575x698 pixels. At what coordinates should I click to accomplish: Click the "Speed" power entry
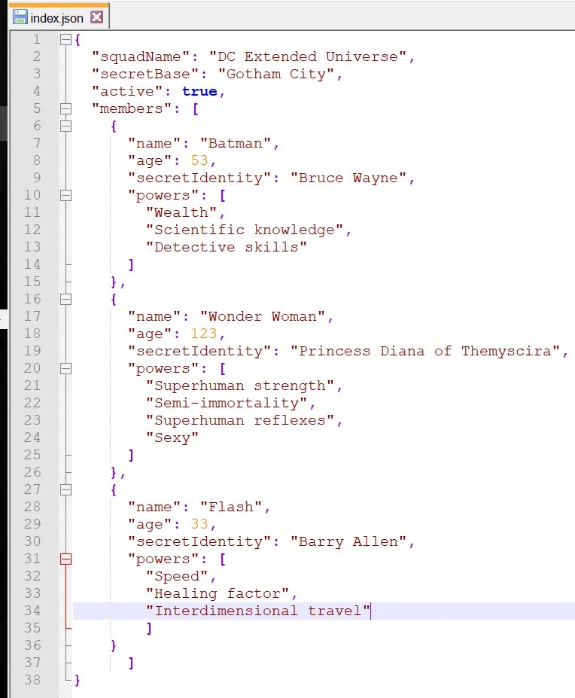click(177, 577)
